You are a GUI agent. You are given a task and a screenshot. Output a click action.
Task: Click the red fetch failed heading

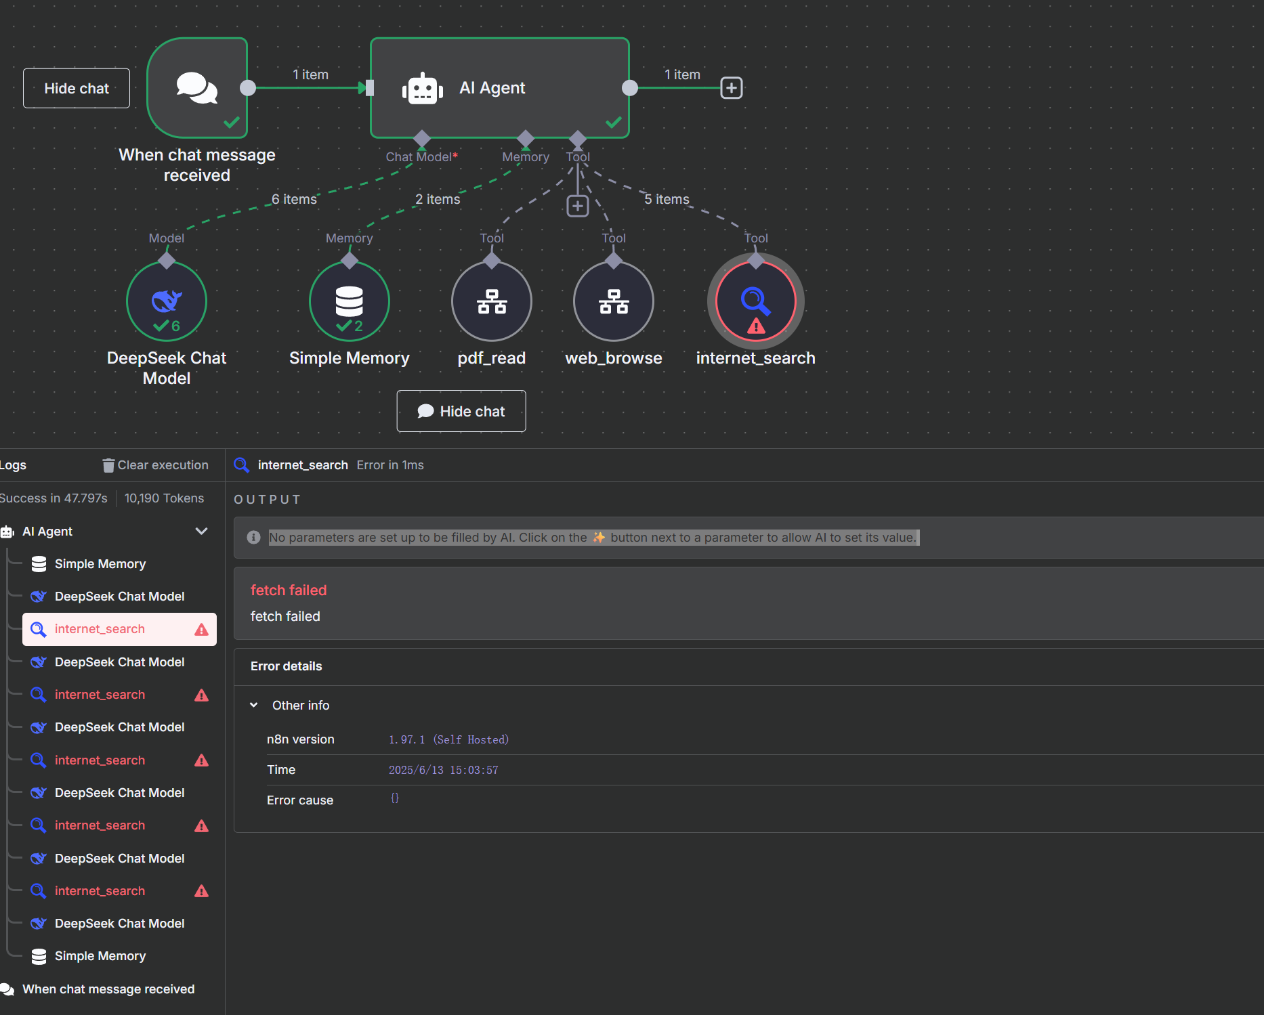[289, 590]
